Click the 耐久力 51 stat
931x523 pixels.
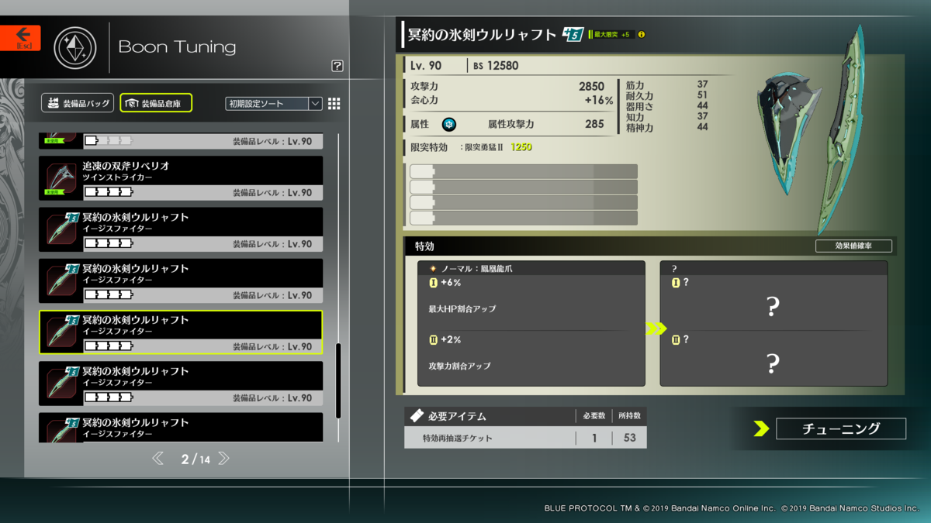[x=666, y=95]
